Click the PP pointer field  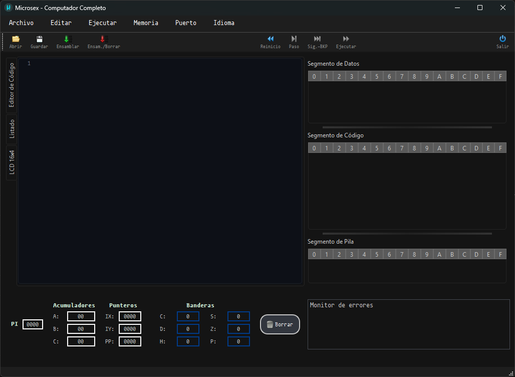click(130, 341)
